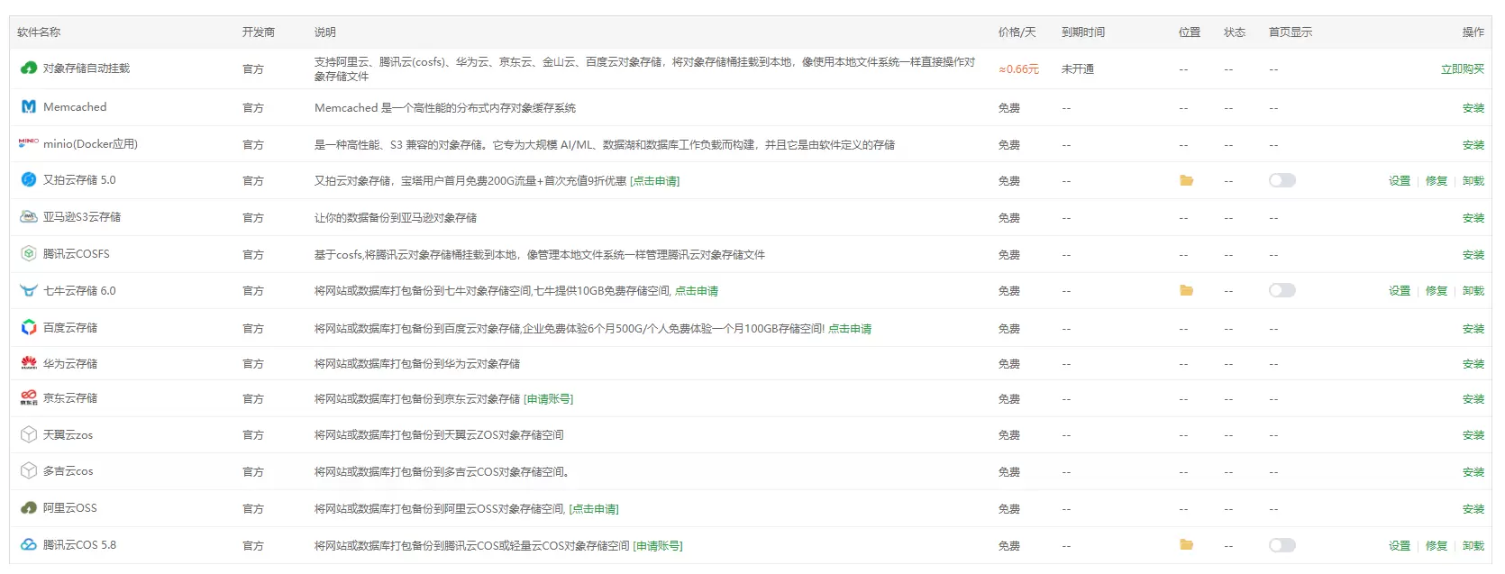Install the Memcached plugin
This screenshot has height=574, width=1505.
1473,108
